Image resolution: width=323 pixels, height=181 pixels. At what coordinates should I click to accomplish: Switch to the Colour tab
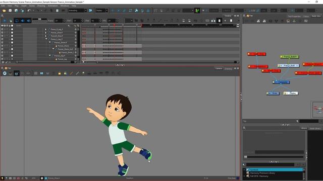click(x=306, y=16)
